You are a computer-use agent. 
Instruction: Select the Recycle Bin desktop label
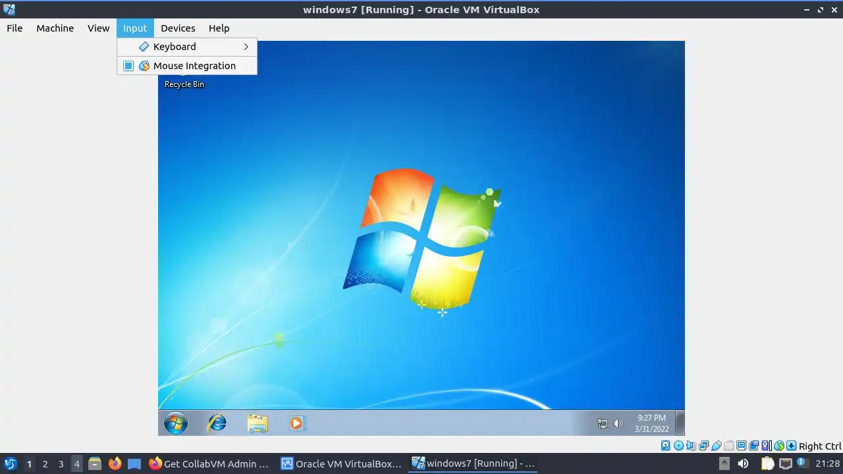click(184, 84)
